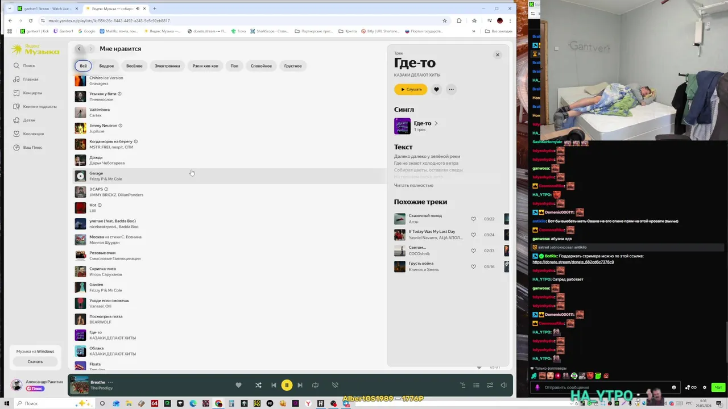Open donate.stream link in chat
Image resolution: width=728 pixels, height=409 pixels.
click(573, 262)
